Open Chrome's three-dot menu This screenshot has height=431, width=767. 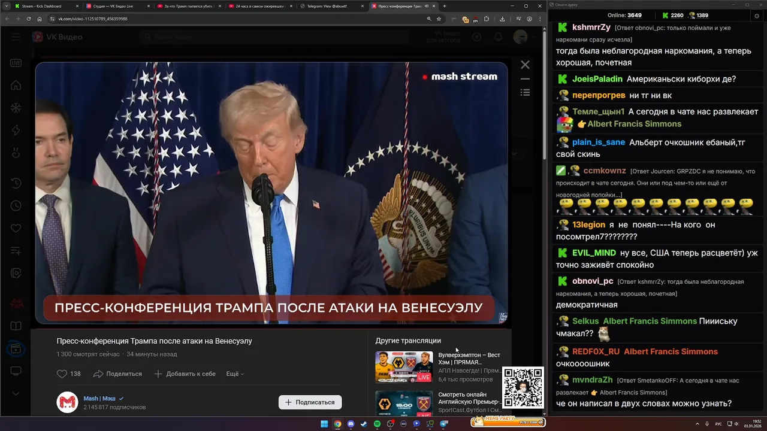(539, 19)
